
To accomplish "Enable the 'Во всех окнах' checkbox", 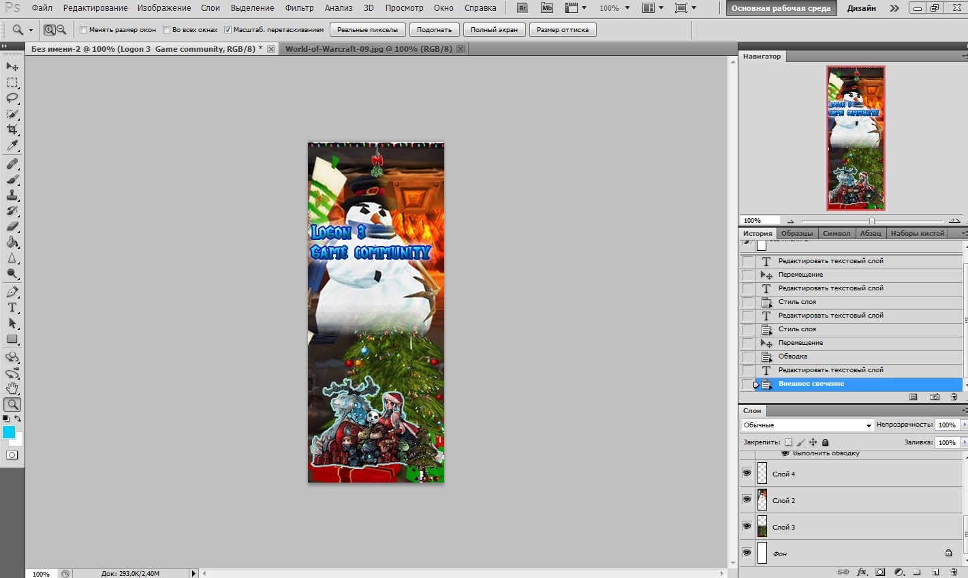I will click(167, 30).
